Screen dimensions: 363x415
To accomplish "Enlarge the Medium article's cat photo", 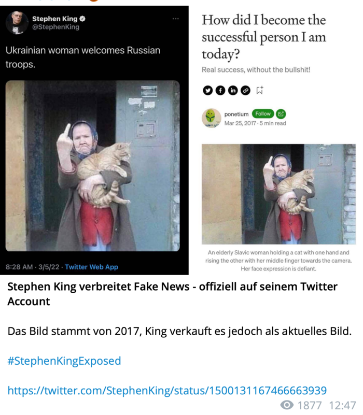I will coord(278,194).
